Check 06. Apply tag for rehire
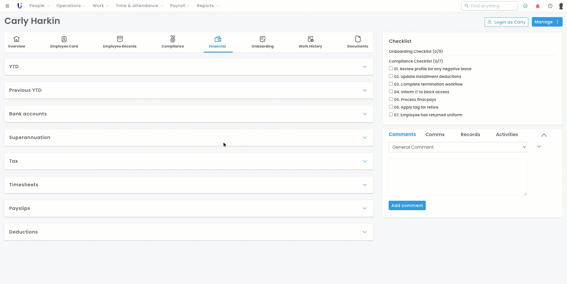 [391, 107]
